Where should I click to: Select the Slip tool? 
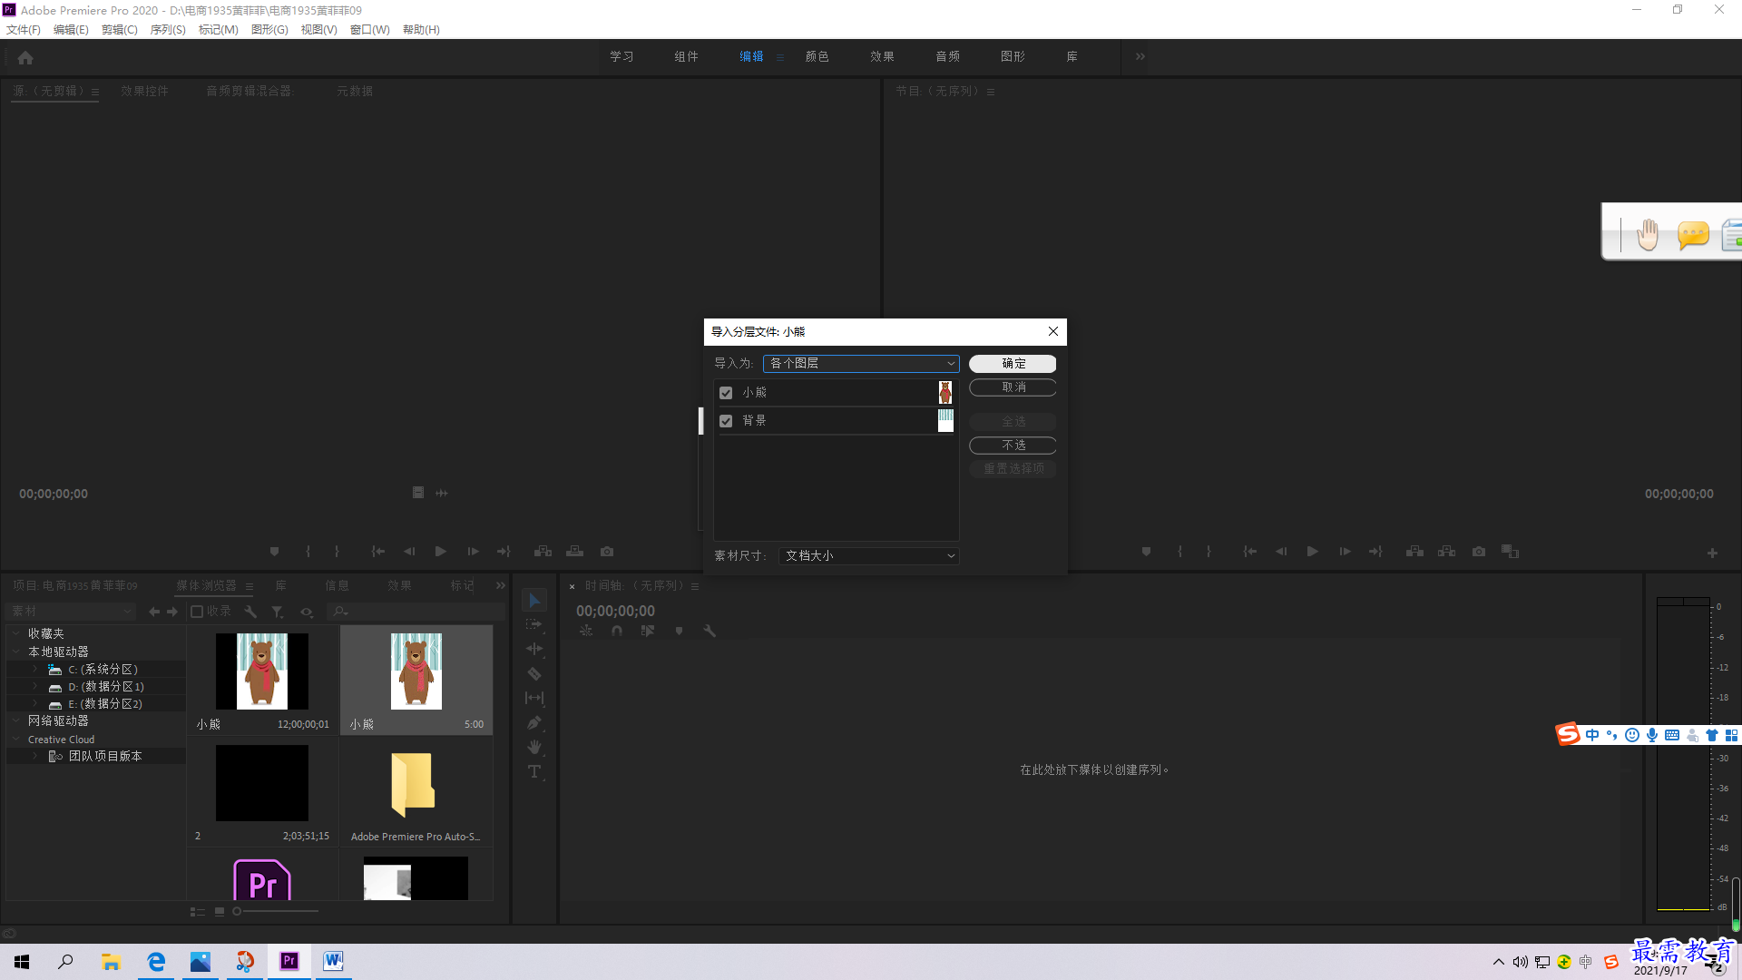point(534,698)
